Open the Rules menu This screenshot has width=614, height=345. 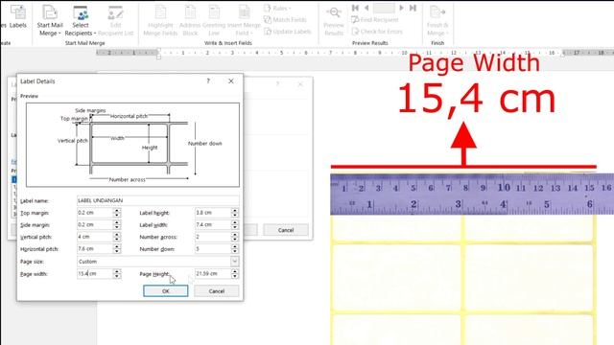[x=277, y=8]
